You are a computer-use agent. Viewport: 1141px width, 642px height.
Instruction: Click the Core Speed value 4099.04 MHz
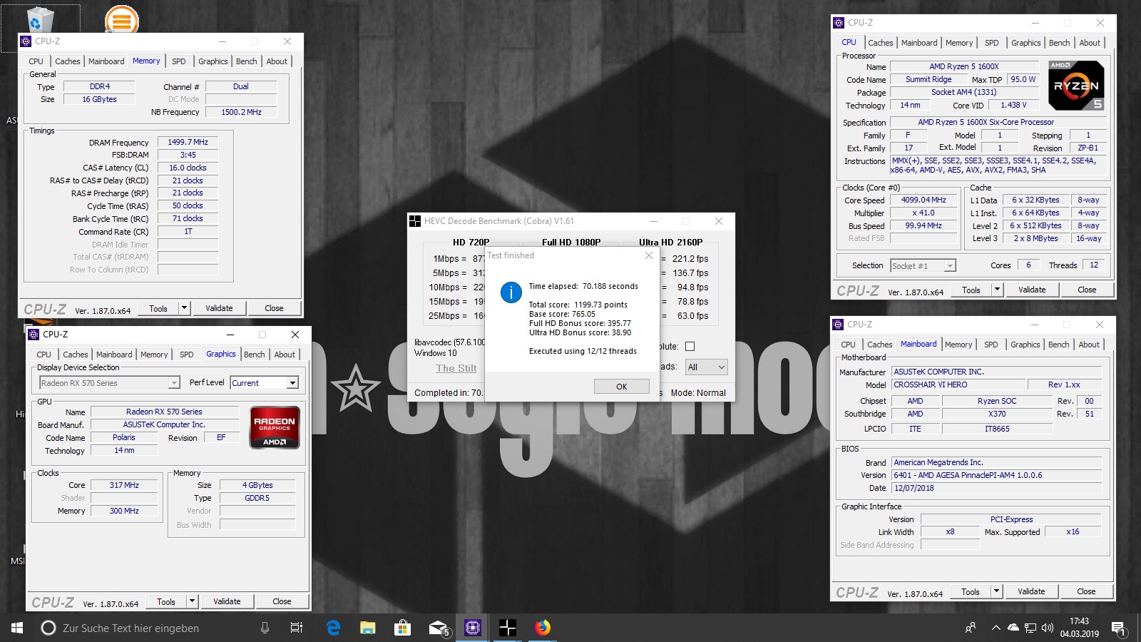[923, 200]
